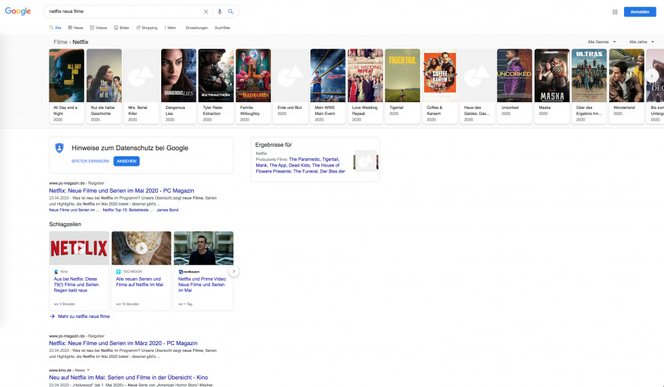Switch to the Bilder tab
The image size is (664, 387).
(x=121, y=28)
